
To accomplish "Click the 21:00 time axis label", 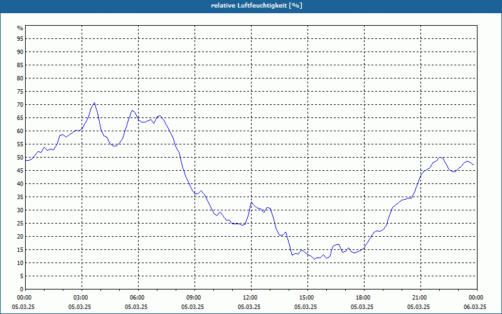I will (419, 298).
